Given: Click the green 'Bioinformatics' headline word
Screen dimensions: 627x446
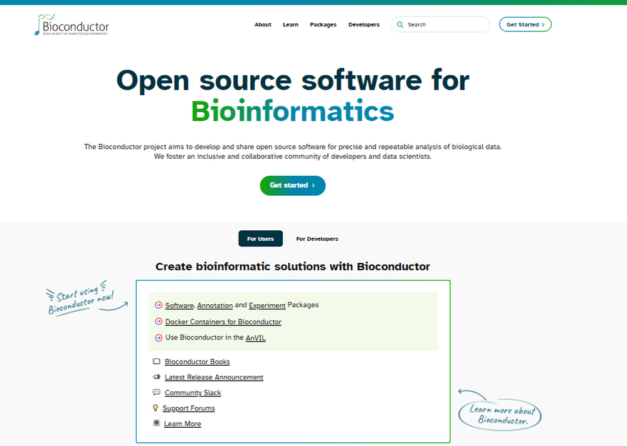Looking at the screenshot, I should tap(293, 111).
